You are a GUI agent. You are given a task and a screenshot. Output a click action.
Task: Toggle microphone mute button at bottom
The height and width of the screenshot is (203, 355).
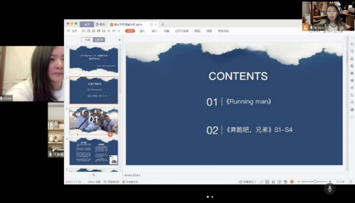click(x=329, y=189)
